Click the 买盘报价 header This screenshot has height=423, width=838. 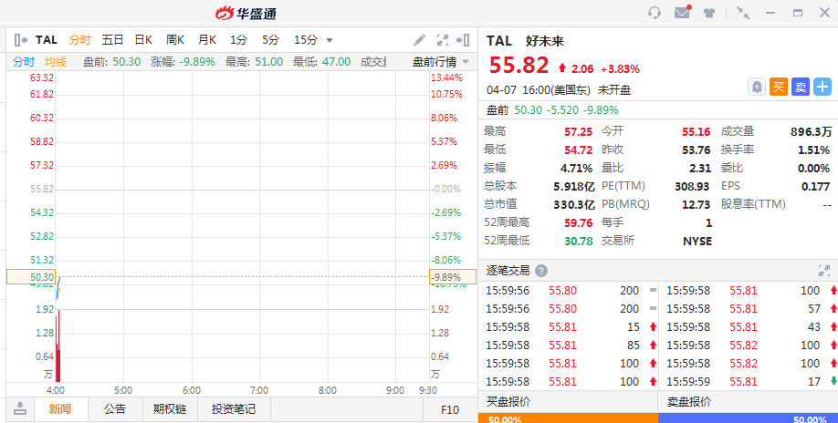pos(508,402)
